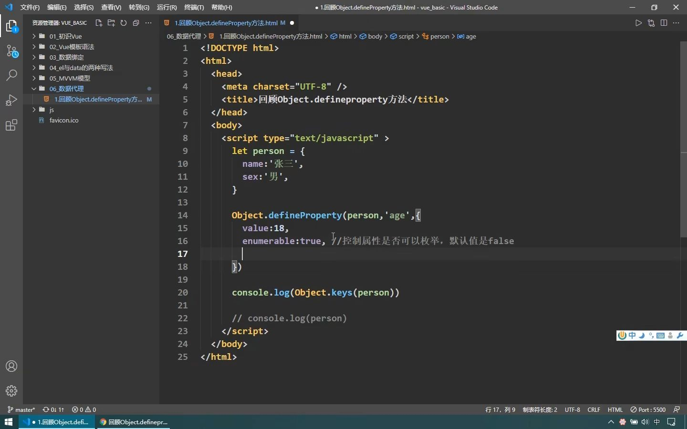Image resolution: width=687 pixels, height=429 pixels.
Task: Open the Run and Debug view
Action: coord(11,100)
